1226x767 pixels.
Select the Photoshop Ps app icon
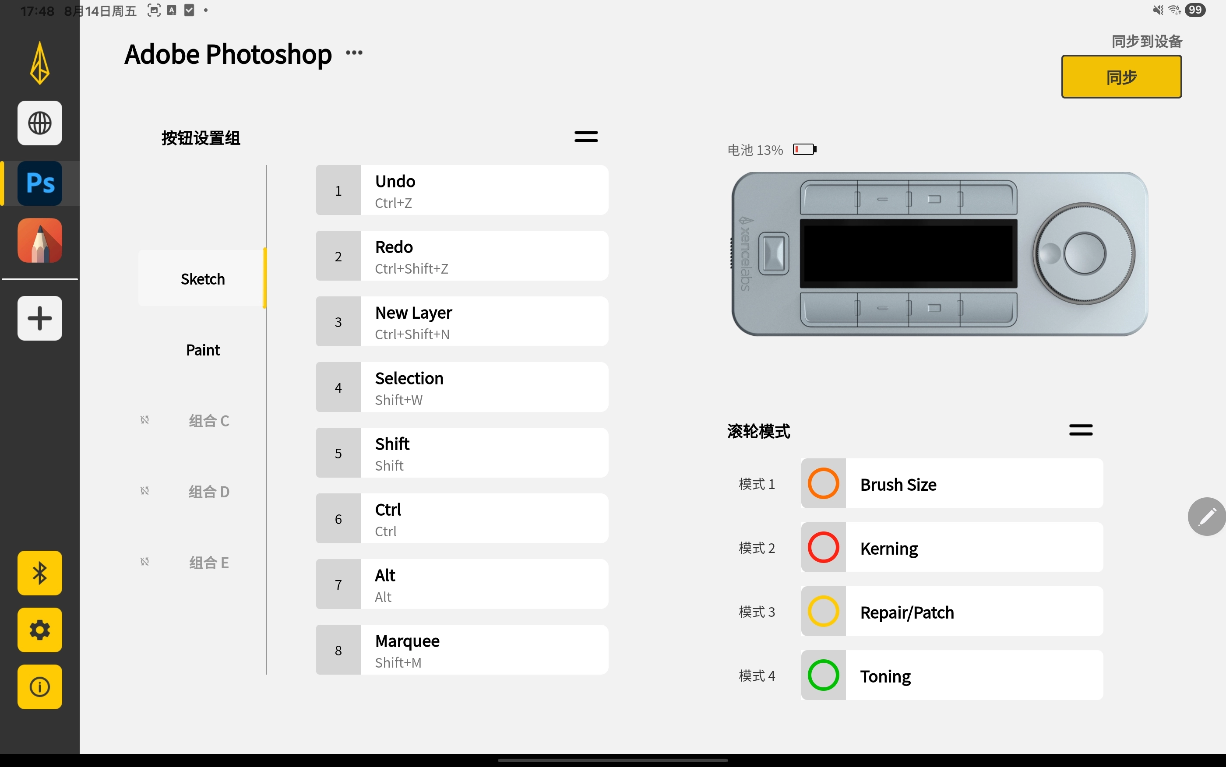pos(39,183)
